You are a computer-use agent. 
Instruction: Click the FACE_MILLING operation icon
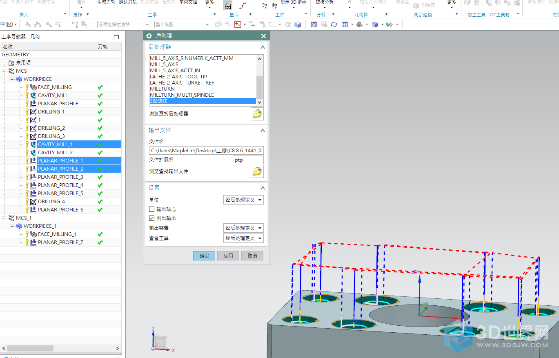(x=33, y=87)
